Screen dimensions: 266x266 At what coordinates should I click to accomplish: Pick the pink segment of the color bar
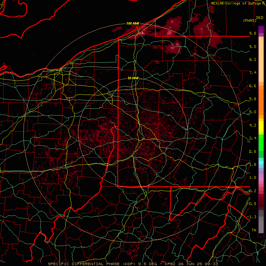click(x=261, y=179)
